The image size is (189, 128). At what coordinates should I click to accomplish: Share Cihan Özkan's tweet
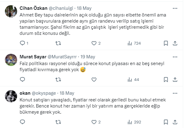(175, 43)
